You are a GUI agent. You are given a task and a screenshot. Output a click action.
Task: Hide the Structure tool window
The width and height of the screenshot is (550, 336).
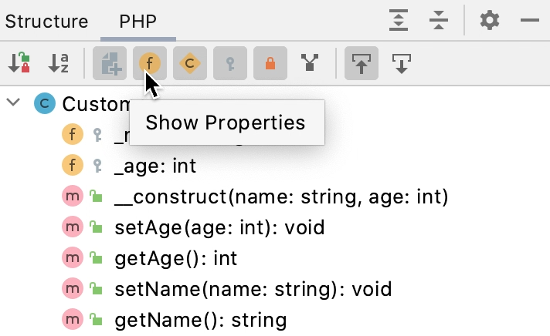point(529,20)
